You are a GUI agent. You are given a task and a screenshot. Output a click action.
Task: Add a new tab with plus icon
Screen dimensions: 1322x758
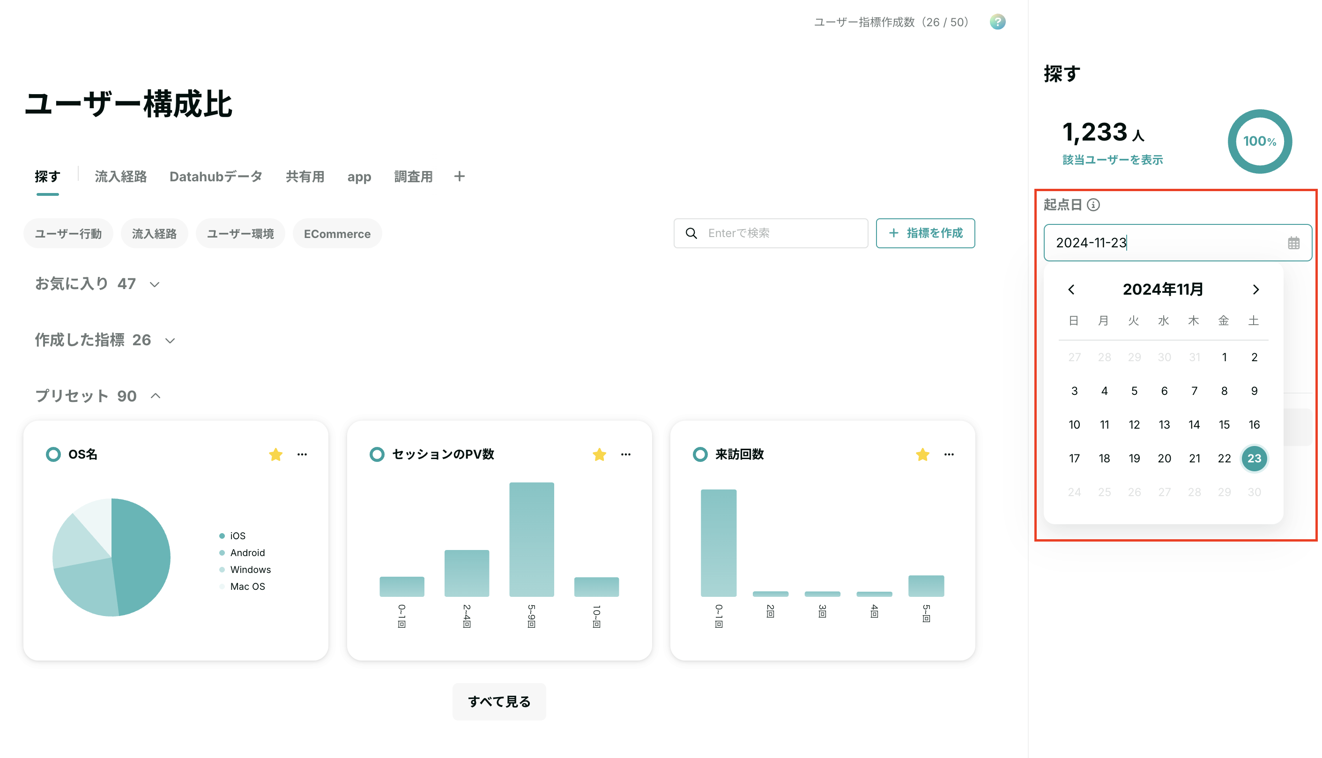click(x=459, y=177)
